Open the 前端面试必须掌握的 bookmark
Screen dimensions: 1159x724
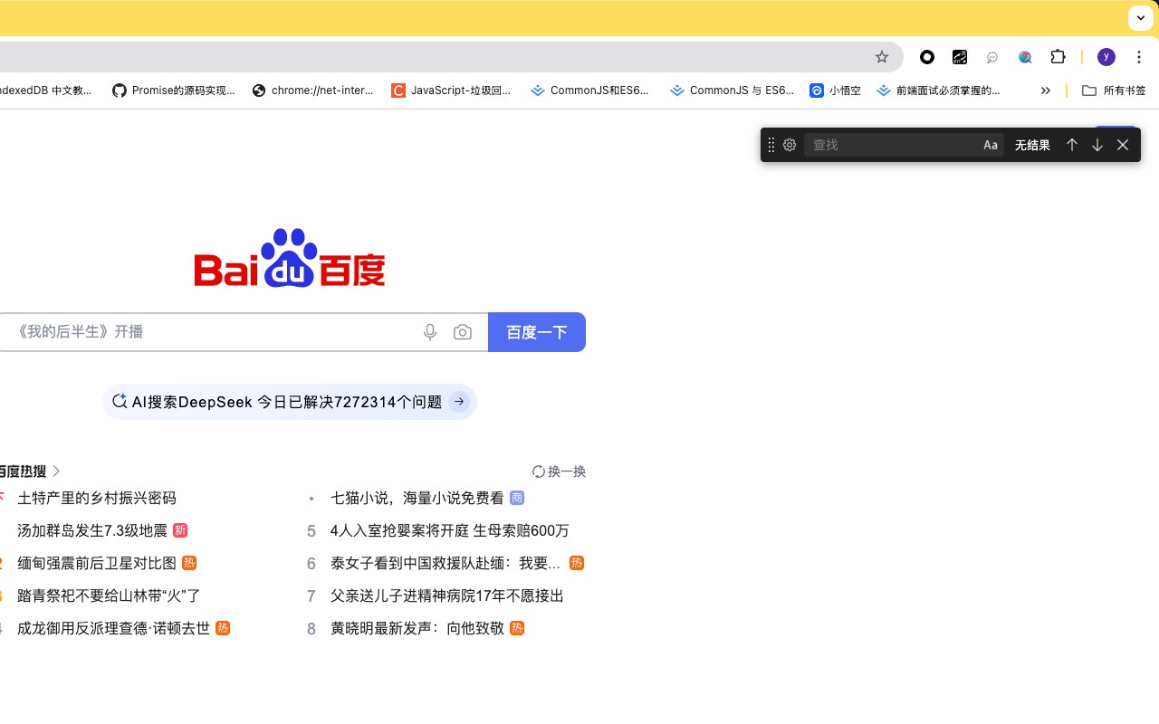coord(939,90)
